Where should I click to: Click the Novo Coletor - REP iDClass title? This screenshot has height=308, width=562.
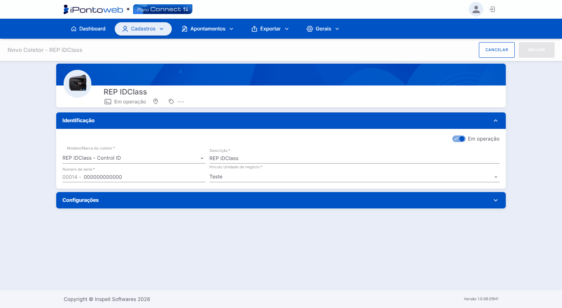[45, 50]
